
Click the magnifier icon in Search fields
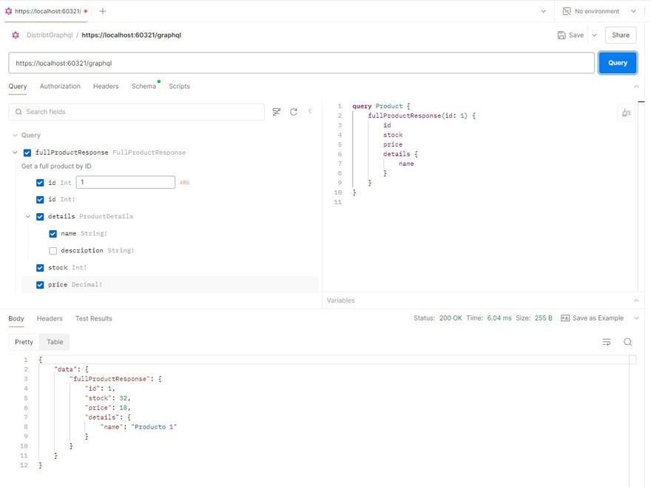click(x=18, y=112)
